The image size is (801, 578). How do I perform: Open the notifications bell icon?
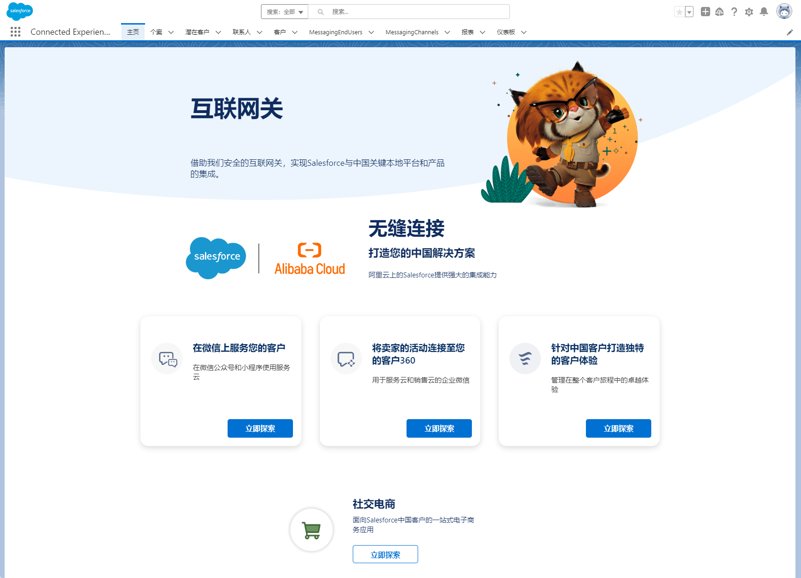click(764, 12)
